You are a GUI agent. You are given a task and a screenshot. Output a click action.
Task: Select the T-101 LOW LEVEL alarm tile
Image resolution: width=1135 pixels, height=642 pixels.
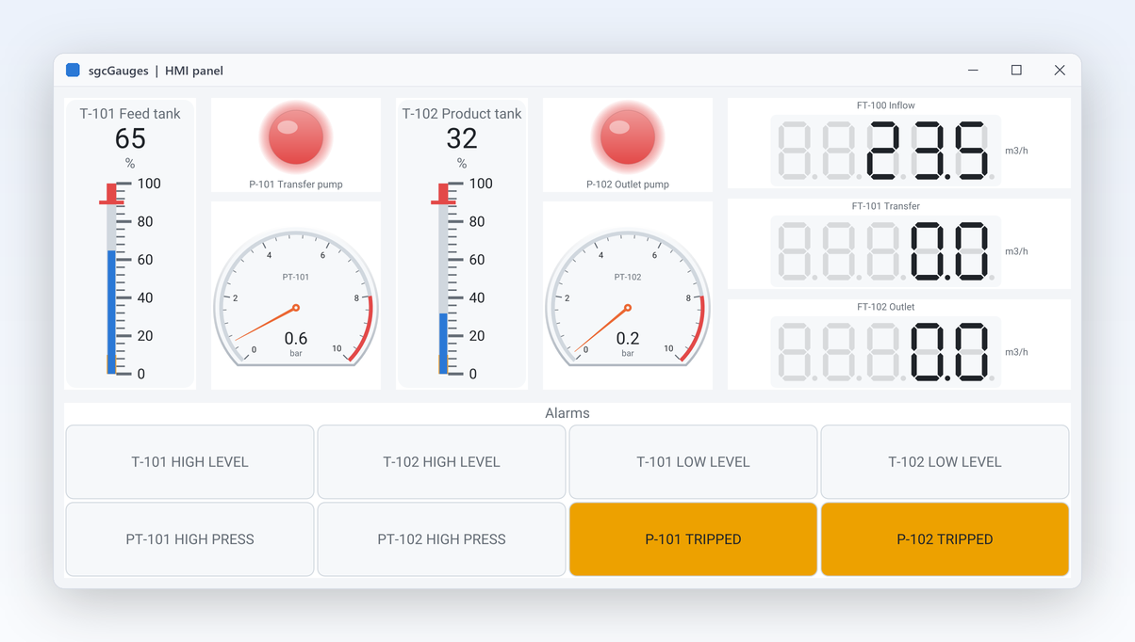click(x=693, y=462)
